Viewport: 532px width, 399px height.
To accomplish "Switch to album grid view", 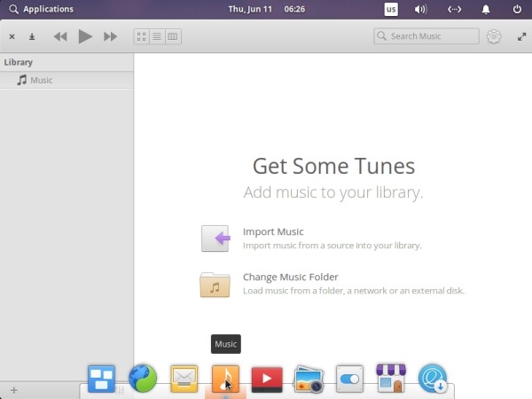I will tap(142, 36).
